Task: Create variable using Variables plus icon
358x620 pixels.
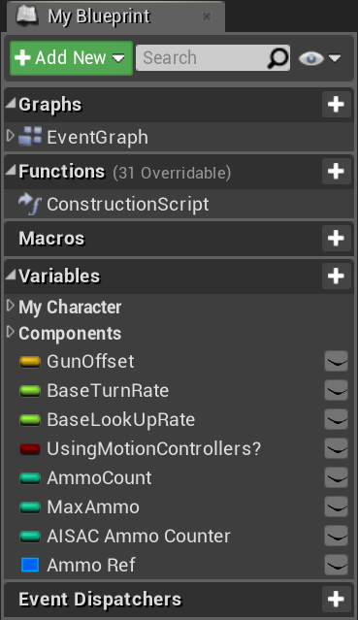Action: click(336, 276)
